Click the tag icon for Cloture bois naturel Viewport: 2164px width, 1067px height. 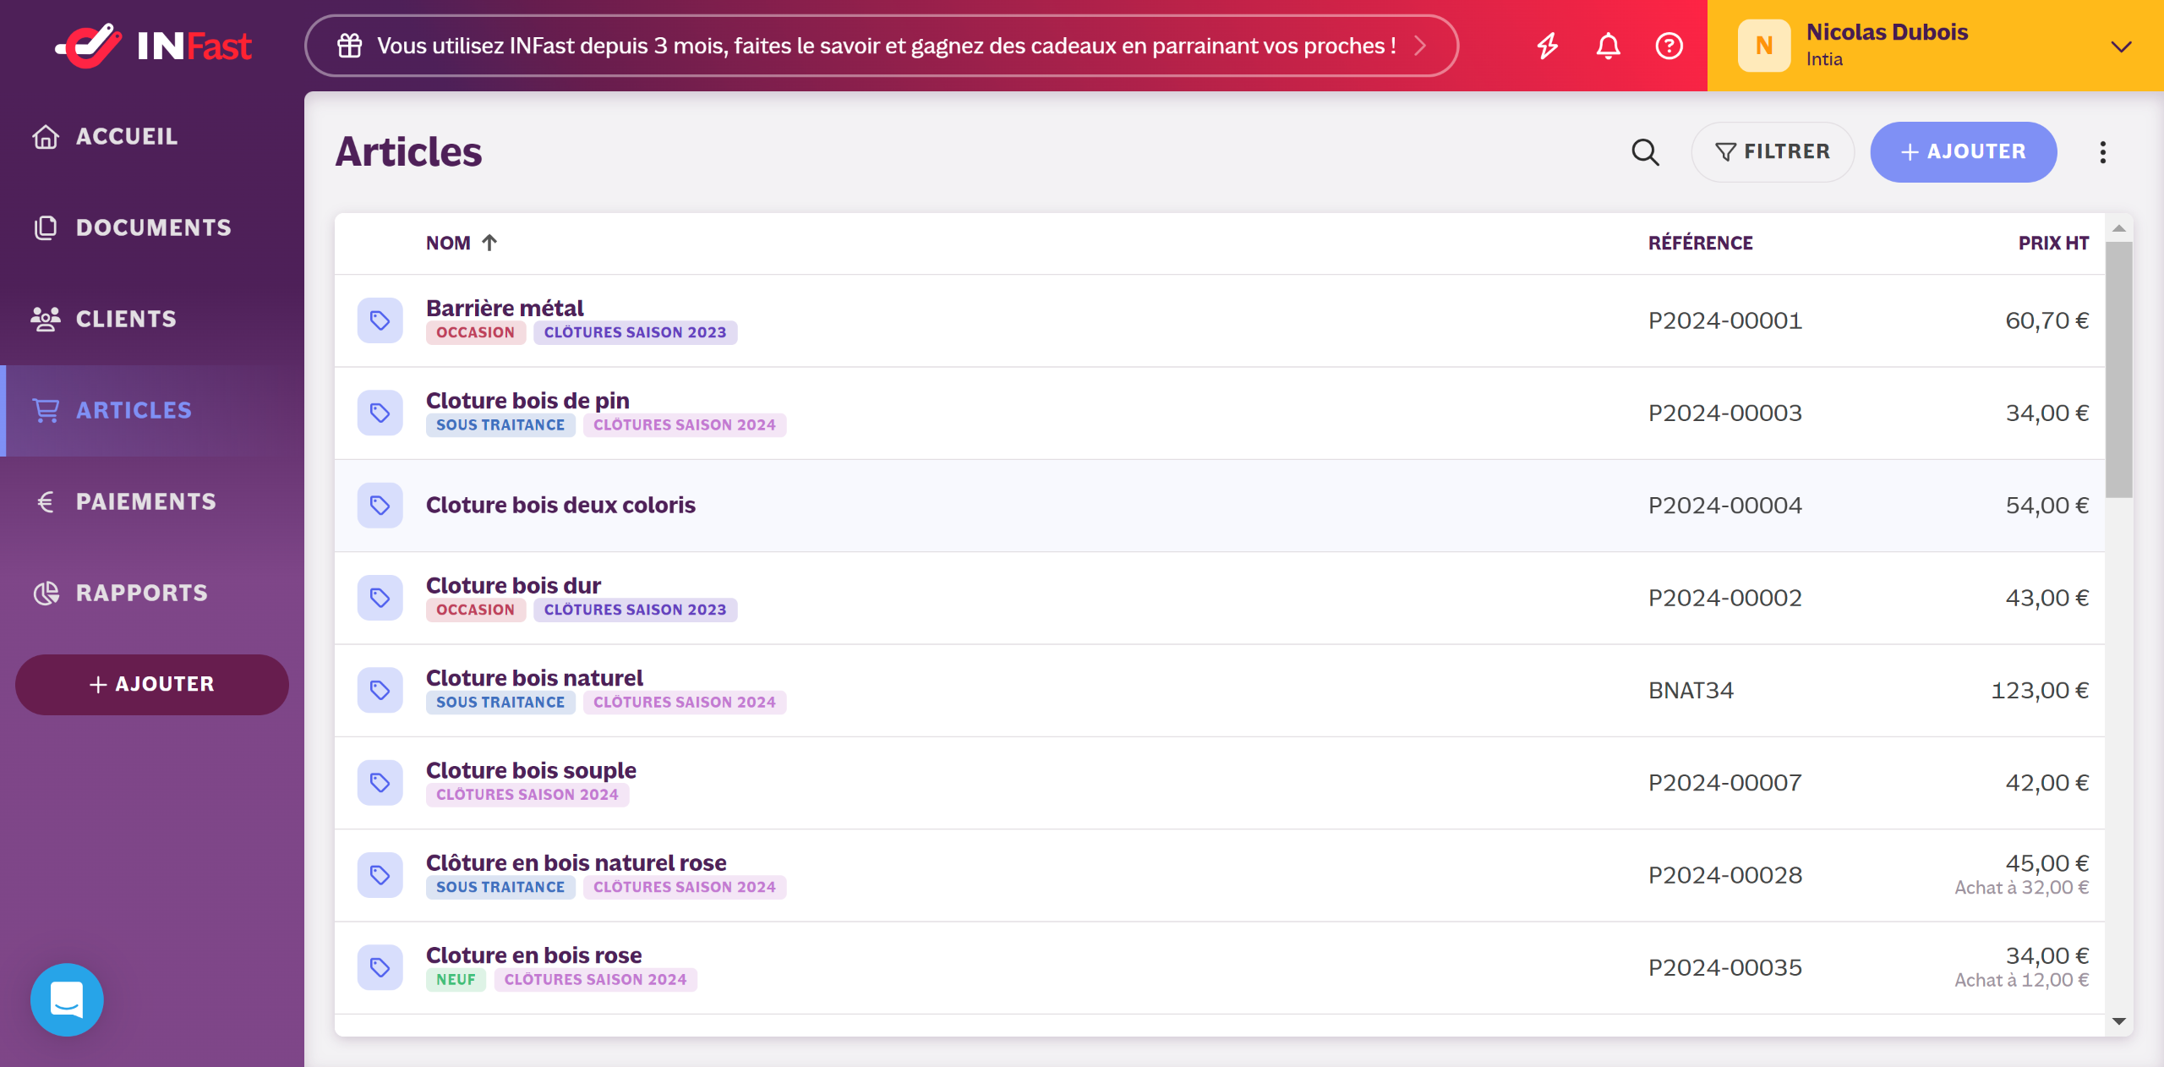click(380, 690)
